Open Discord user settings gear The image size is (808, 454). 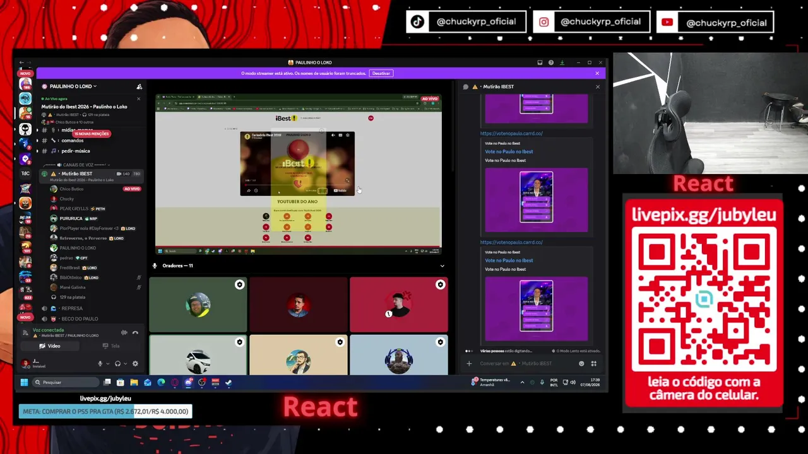point(135,363)
